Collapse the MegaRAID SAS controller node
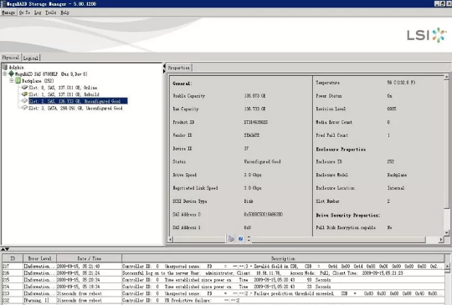 pos(5,74)
